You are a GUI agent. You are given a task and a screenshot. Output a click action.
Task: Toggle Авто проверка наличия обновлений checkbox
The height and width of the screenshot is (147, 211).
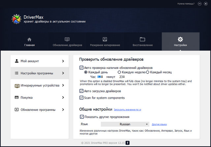pyautogui.click(x=82, y=68)
